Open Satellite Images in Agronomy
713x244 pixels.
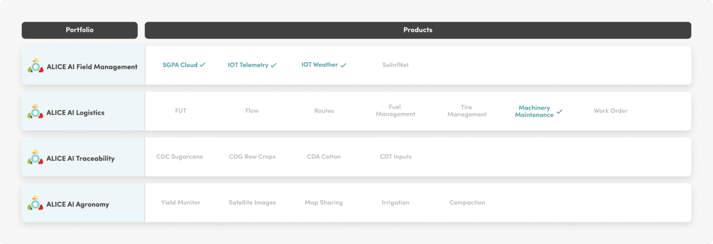pos(252,203)
